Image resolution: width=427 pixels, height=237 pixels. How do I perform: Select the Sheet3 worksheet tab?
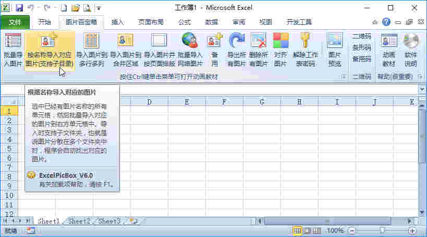coord(109,221)
